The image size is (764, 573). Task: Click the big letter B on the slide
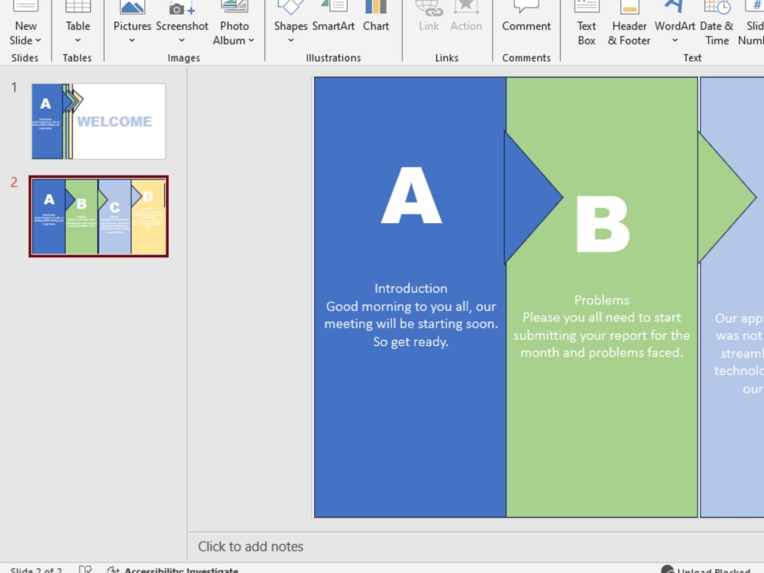(x=602, y=224)
